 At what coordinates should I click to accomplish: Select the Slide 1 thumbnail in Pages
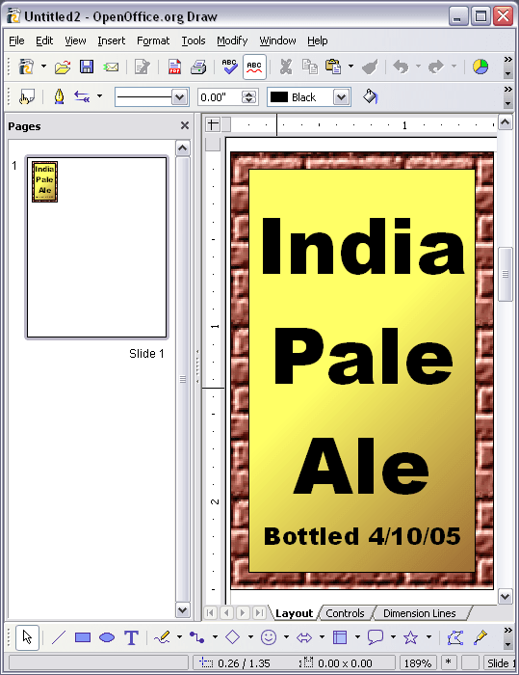click(x=96, y=247)
